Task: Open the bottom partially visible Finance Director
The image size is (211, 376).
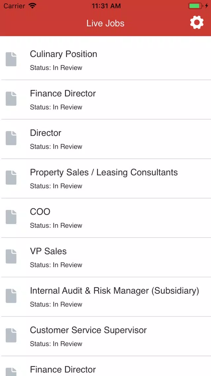Action: pyautogui.click(x=63, y=369)
